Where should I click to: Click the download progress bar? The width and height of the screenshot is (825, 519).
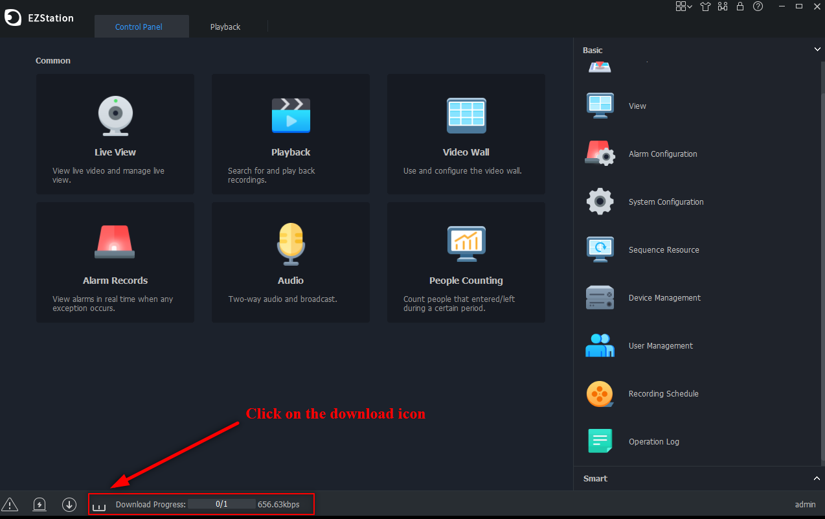pos(221,504)
